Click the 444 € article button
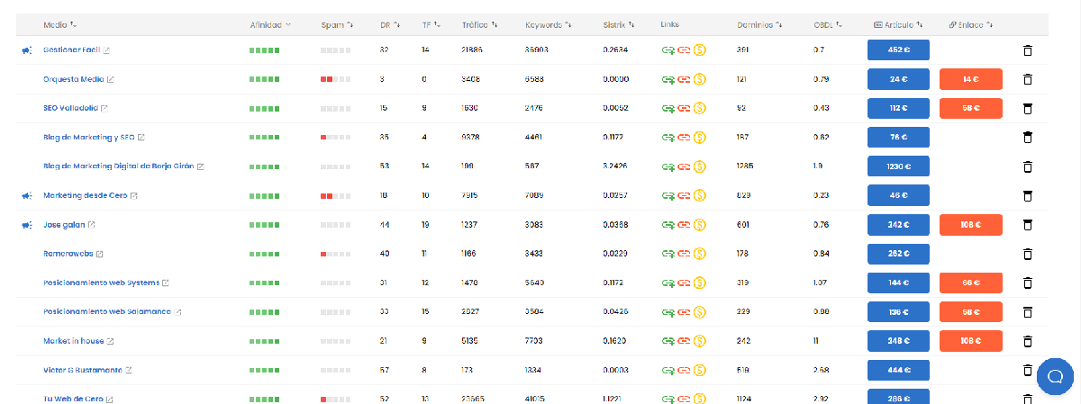Screen dimensions: 1081x404 898,370
